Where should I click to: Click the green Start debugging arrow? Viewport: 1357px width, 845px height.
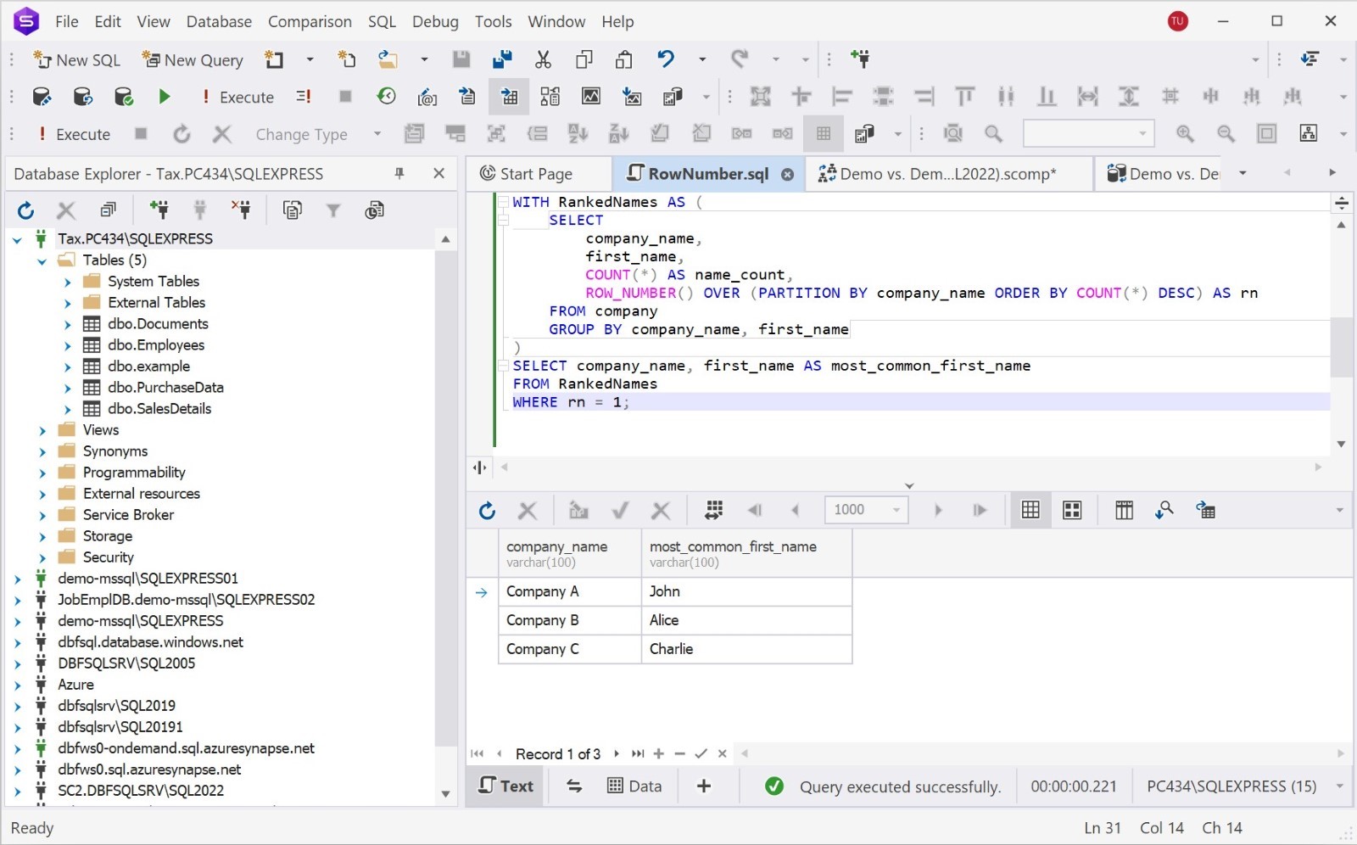[165, 97]
